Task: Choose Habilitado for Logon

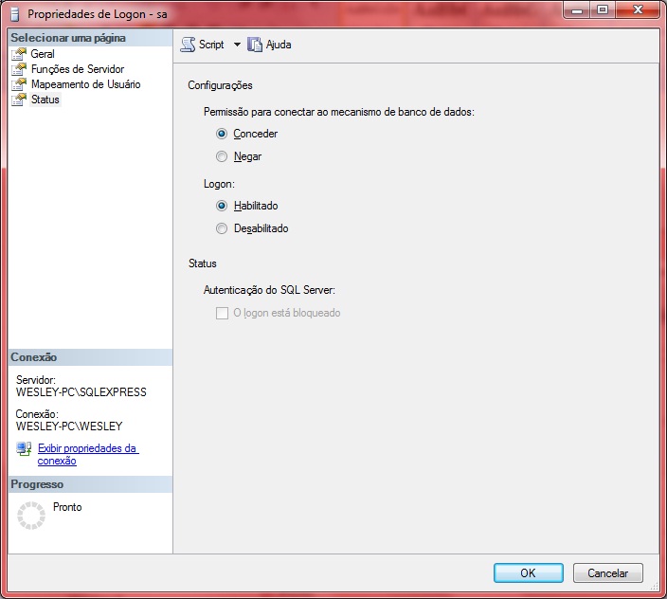Action: click(x=222, y=206)
